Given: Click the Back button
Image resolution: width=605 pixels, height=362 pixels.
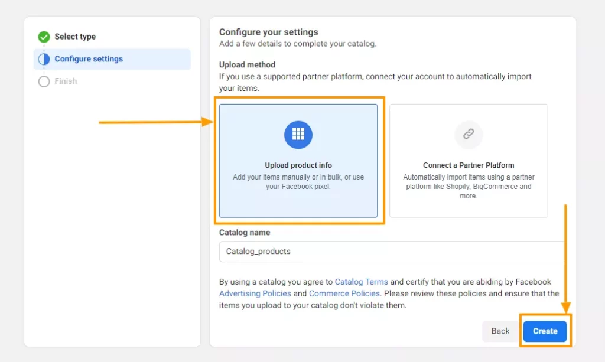Looking at the screenshot, I should coord(500,331).
